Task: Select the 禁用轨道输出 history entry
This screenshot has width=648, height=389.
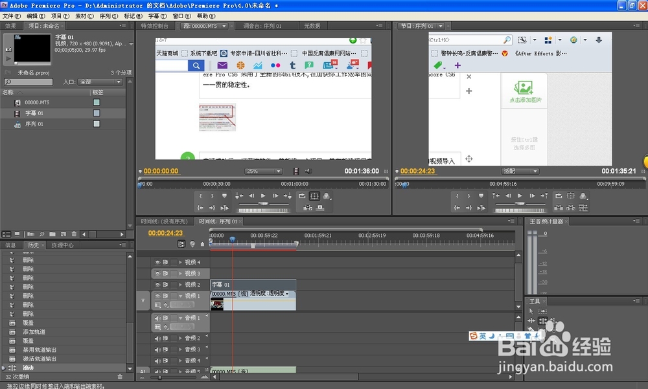Action: (40, 350)
